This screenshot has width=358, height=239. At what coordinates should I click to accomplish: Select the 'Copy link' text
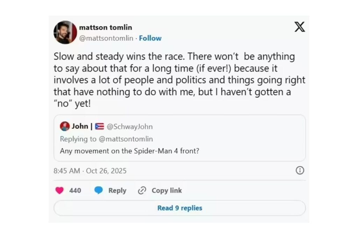166,190
